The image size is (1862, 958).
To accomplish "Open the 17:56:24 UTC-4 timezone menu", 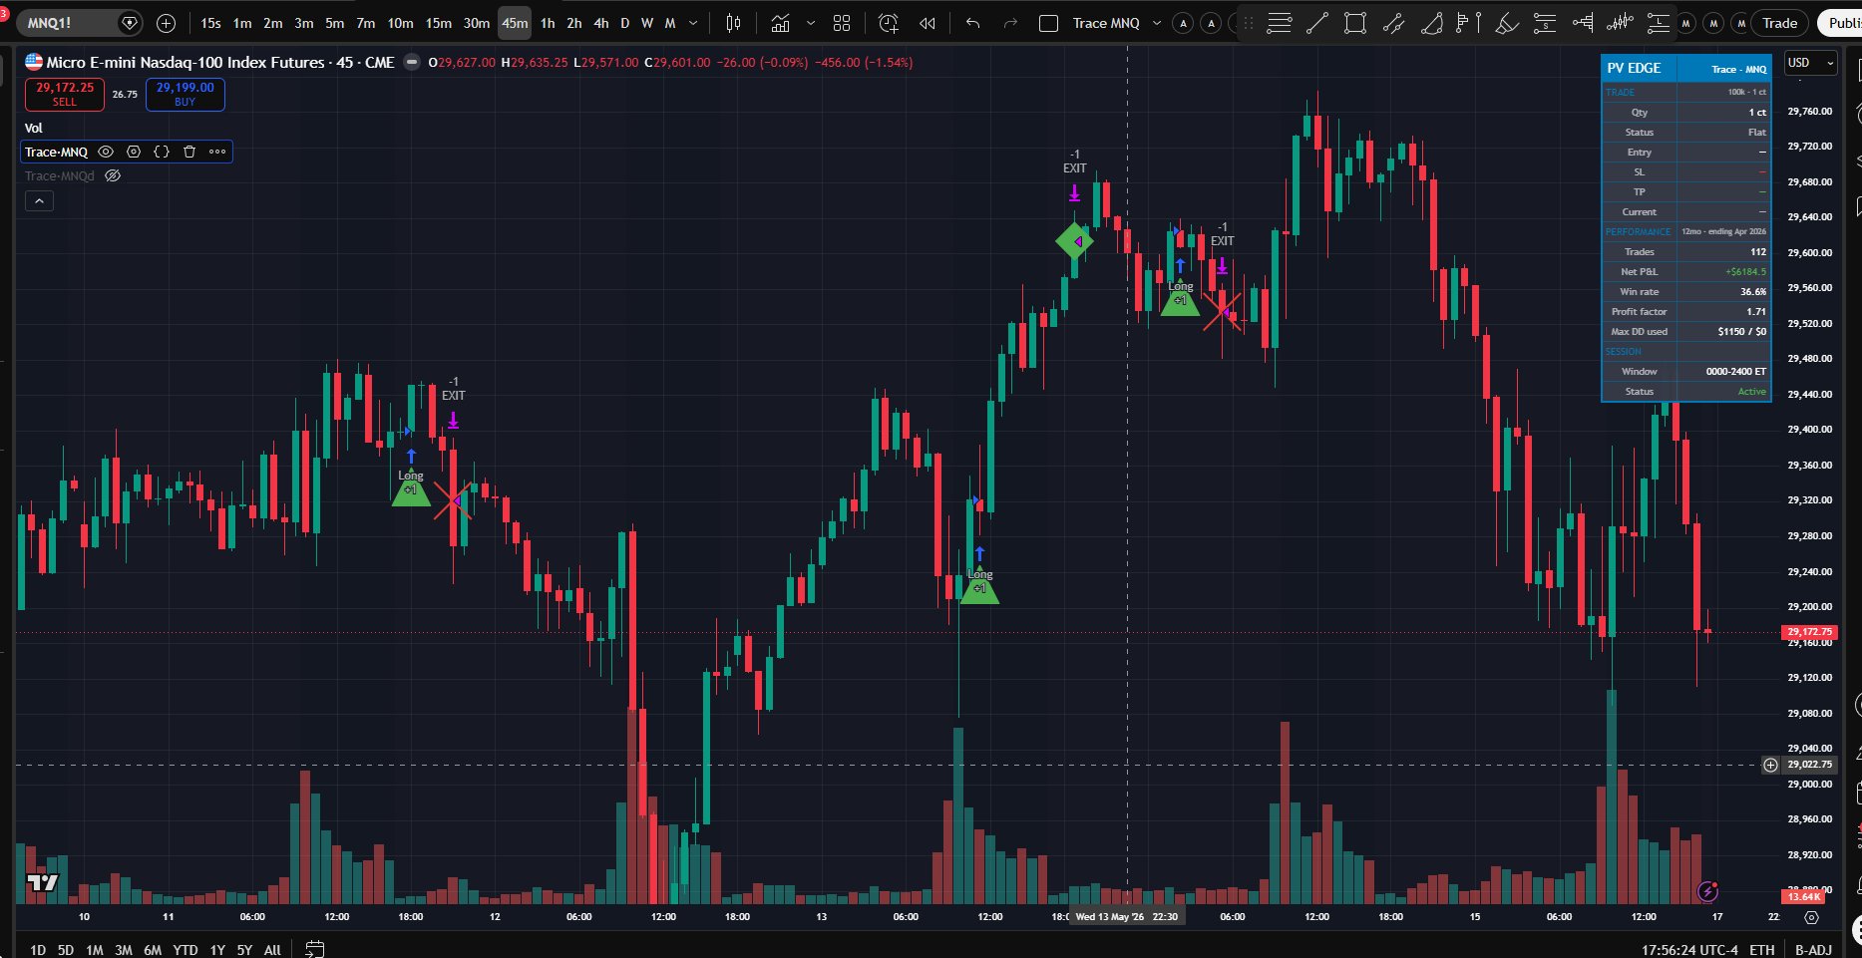I will coord(1689,950).
